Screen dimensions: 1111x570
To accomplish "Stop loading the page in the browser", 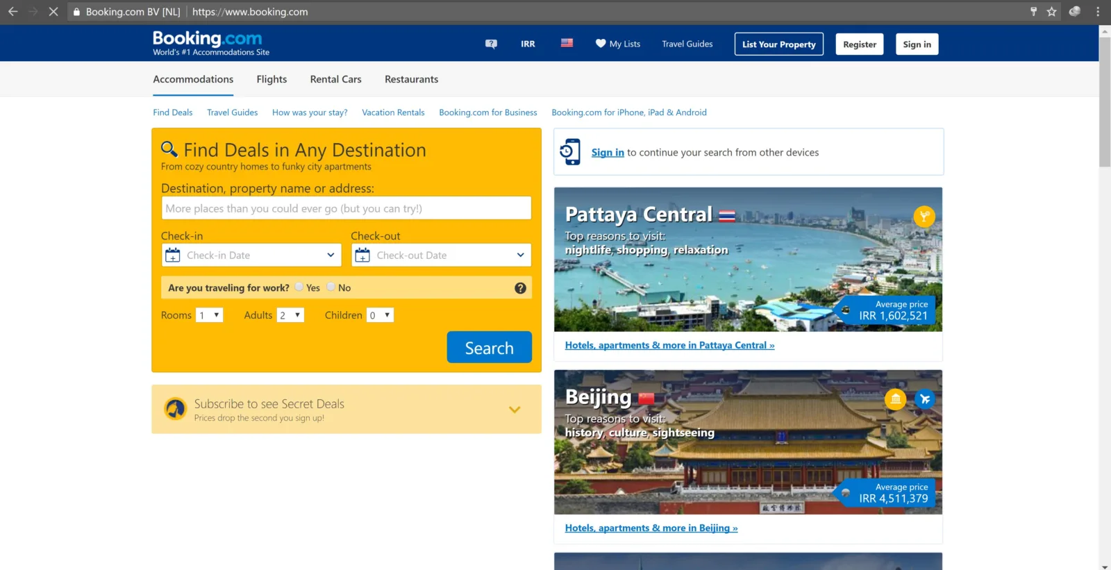I will [53, 12].
